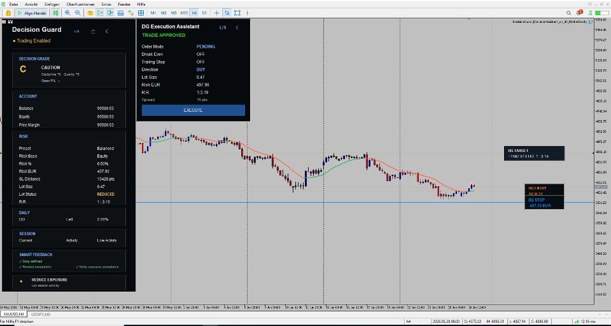Click the green signal person icon
This screenshot has height=326, width=611.
[591, 13]
